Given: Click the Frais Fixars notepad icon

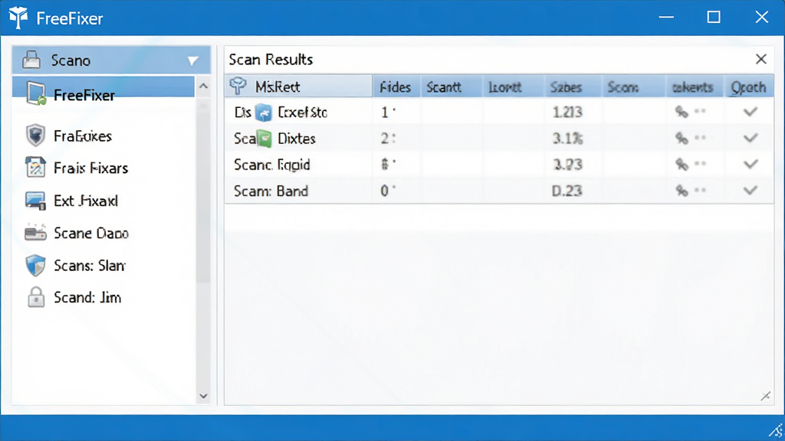Looking at the screenshot, I should point(35,168).
